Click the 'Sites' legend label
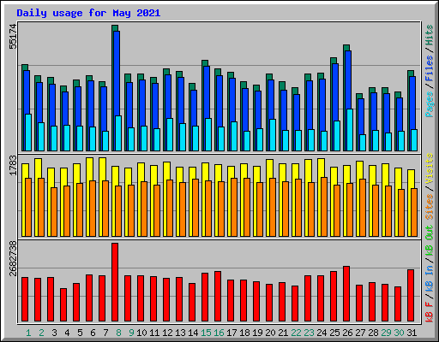 coord(430,207)
